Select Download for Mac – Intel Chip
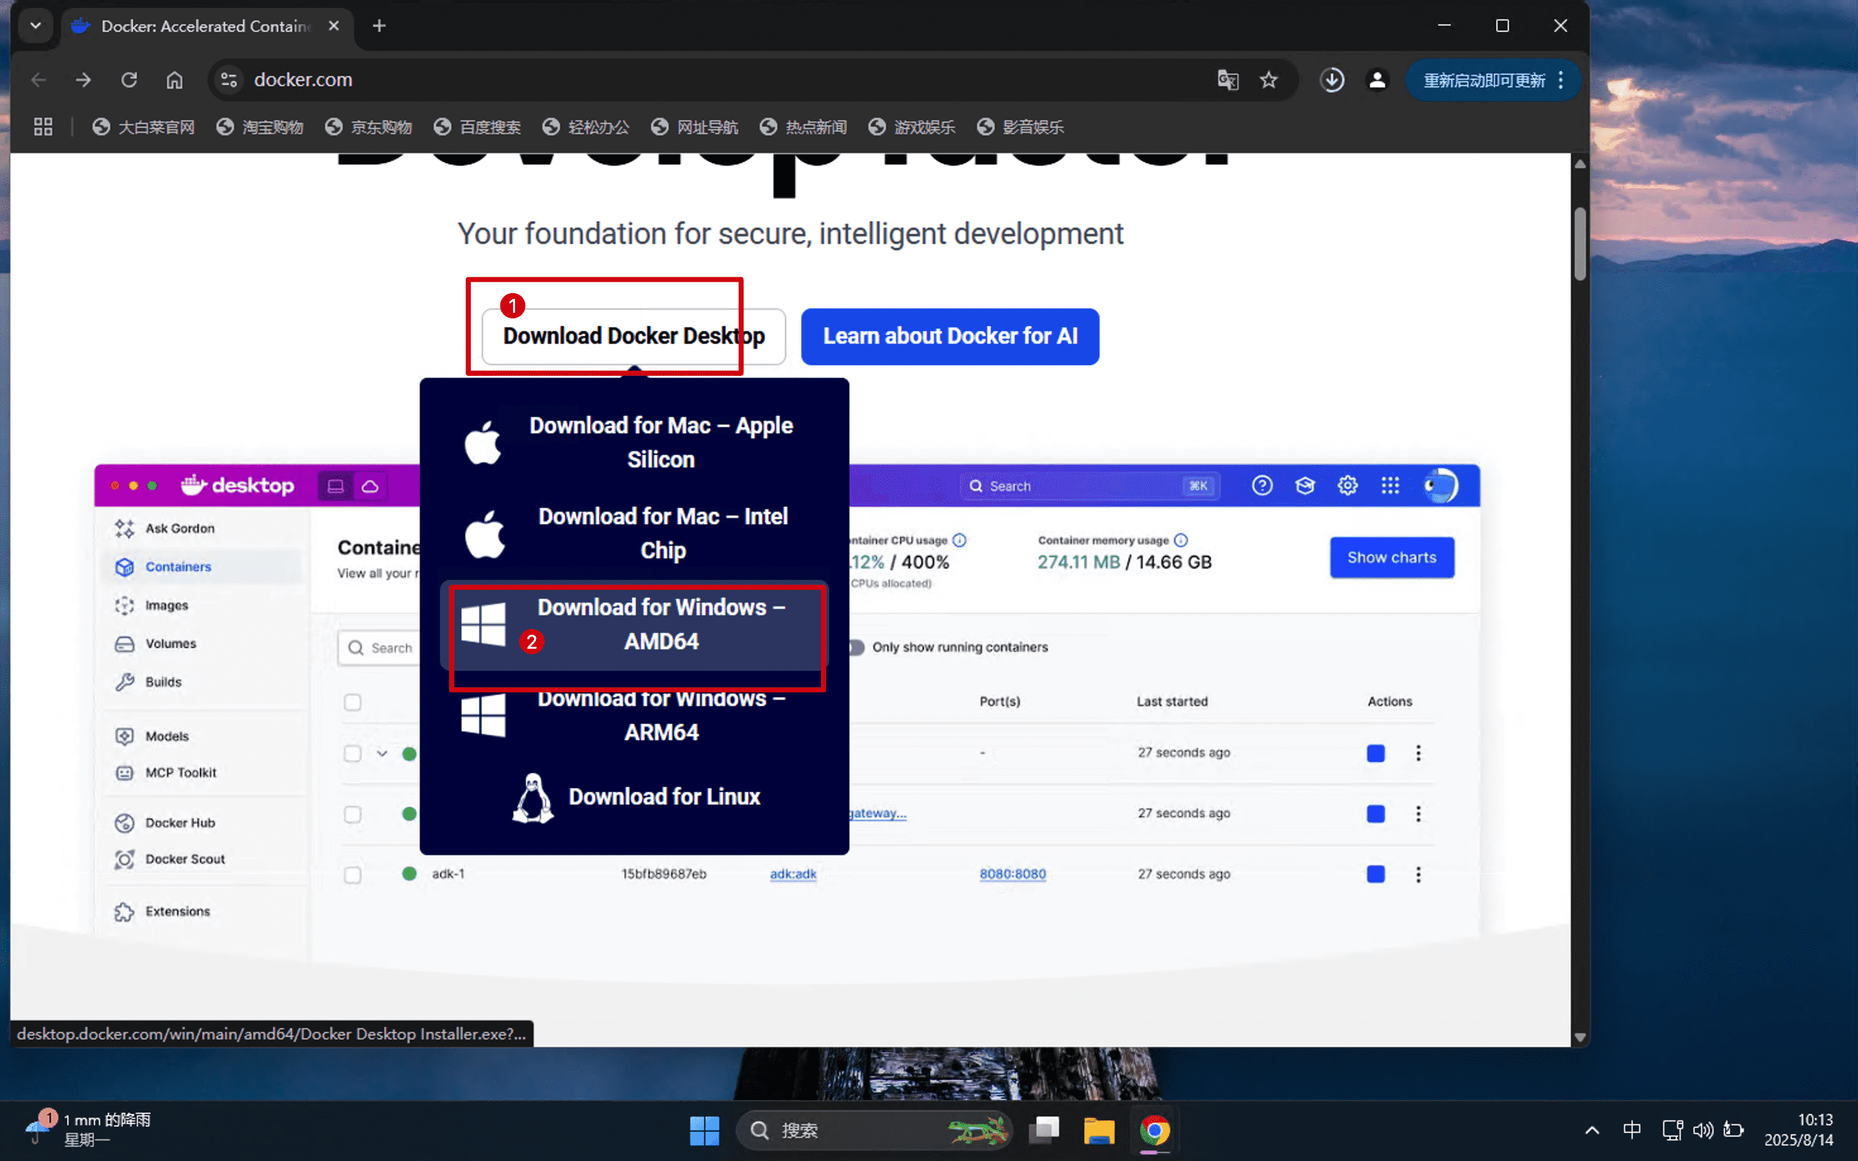The image size is (1858, 1161). click(x=662, y=533)
